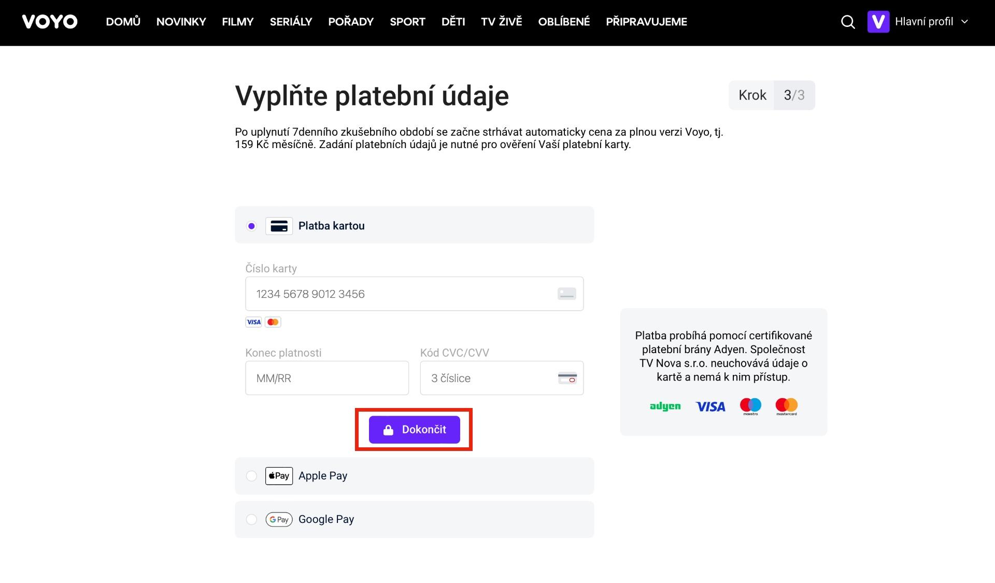Click the CVC card hint icon
995x583 pixels.
pyautogui.click(x=567, y=378)
